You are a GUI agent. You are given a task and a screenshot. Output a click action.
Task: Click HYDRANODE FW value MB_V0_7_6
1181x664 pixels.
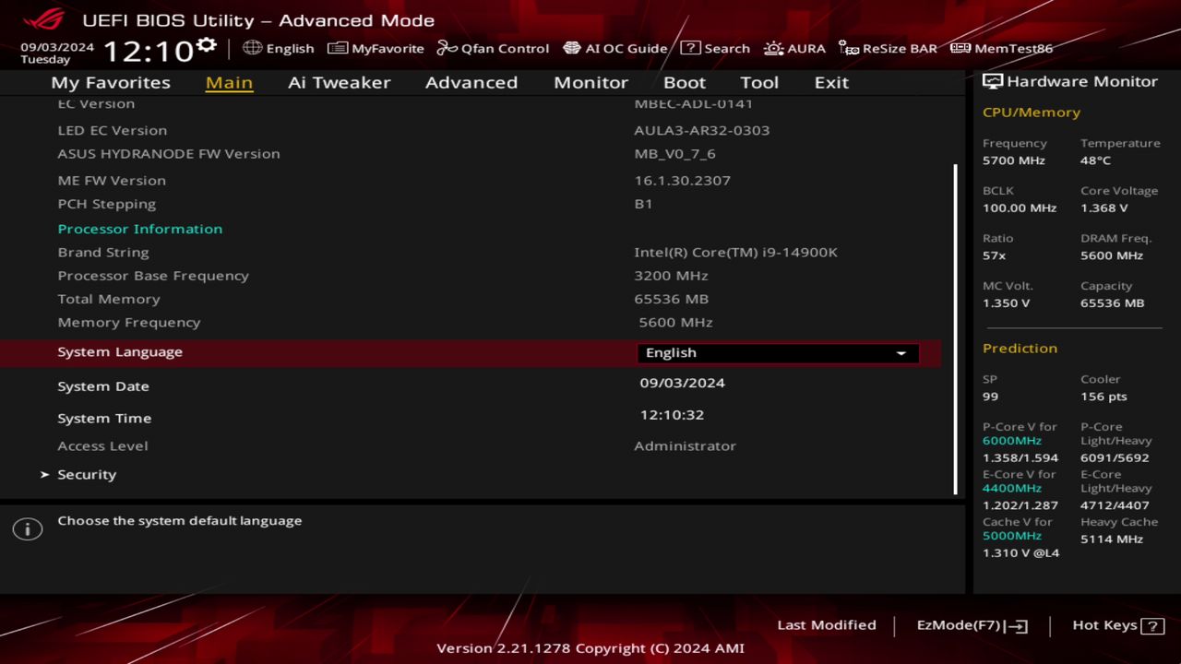tap(674, 154)
